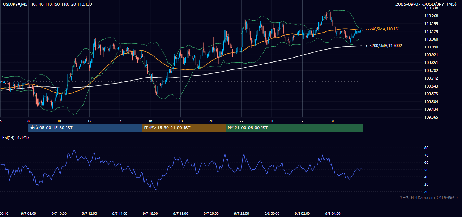Click the 9/8 04:00 time axis label

[333, 214]
